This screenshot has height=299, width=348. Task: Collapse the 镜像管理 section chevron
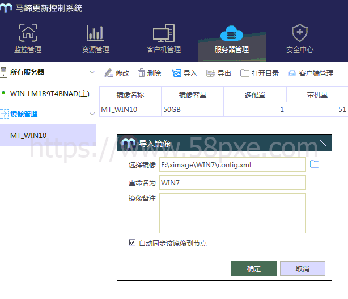[92, 114]
